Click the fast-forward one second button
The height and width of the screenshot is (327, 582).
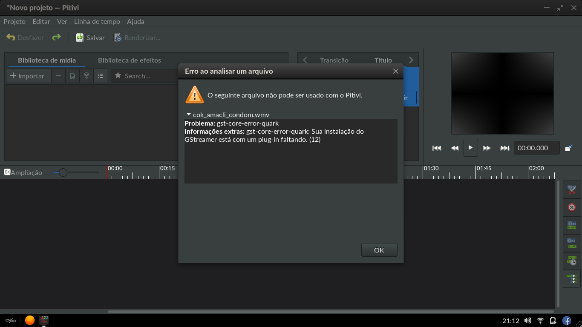tap(487, 148)
